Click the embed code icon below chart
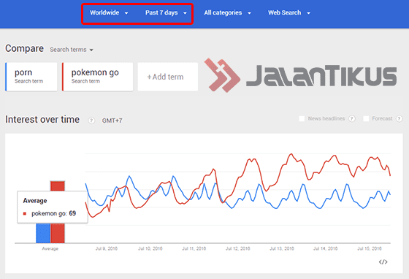The image size is (409, 279). (383, 261)
